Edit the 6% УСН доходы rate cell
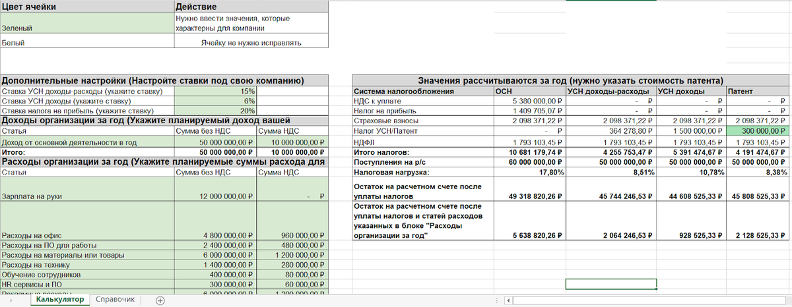This screenshot has width=792, height=307. point(215,101)
